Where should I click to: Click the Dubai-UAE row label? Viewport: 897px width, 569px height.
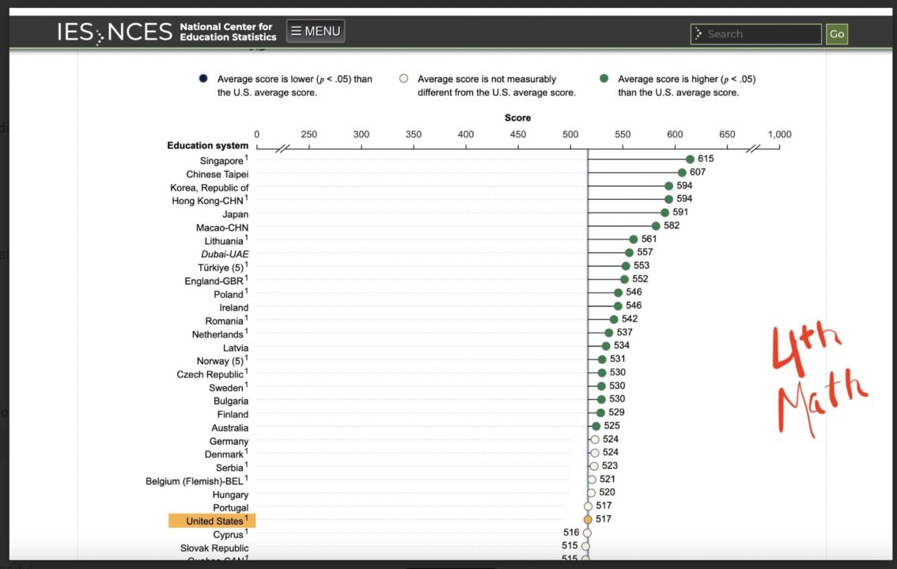click(225, 254)
